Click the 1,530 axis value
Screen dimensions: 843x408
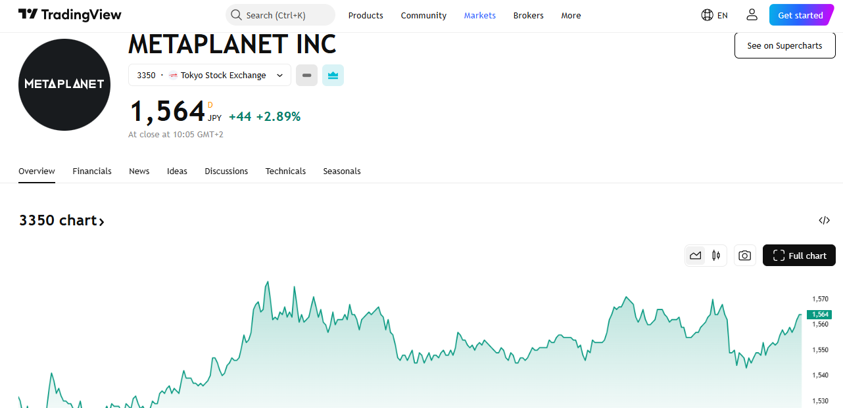tap(820, 401)
